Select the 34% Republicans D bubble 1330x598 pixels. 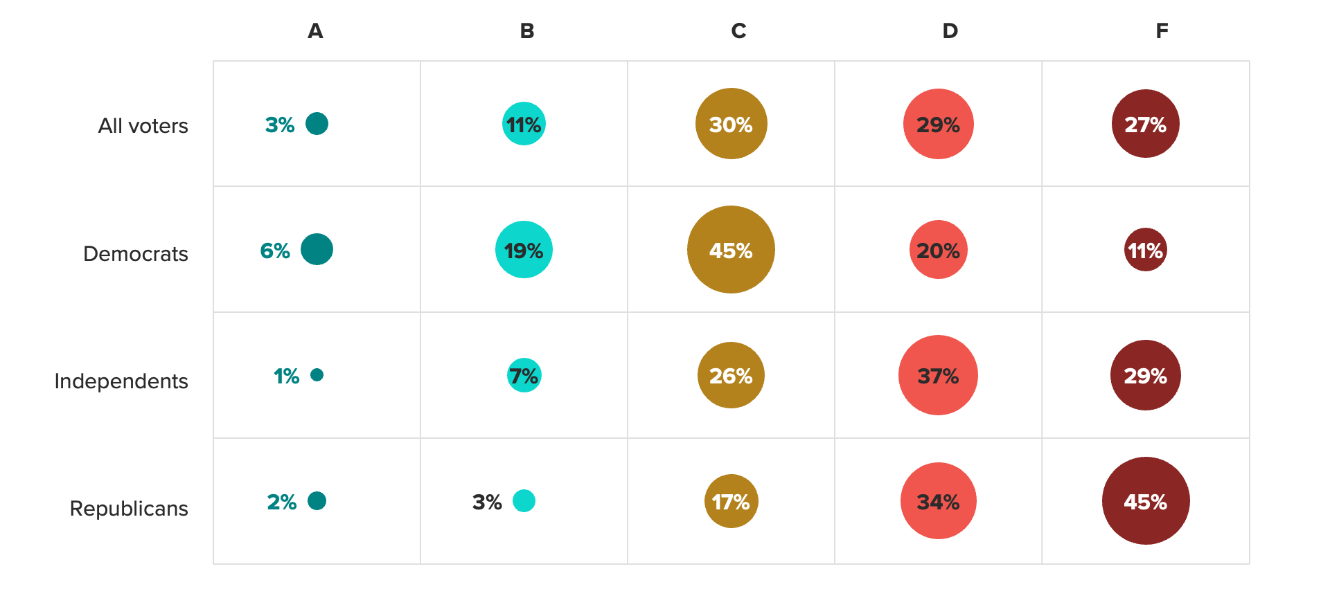click(938, 500)
